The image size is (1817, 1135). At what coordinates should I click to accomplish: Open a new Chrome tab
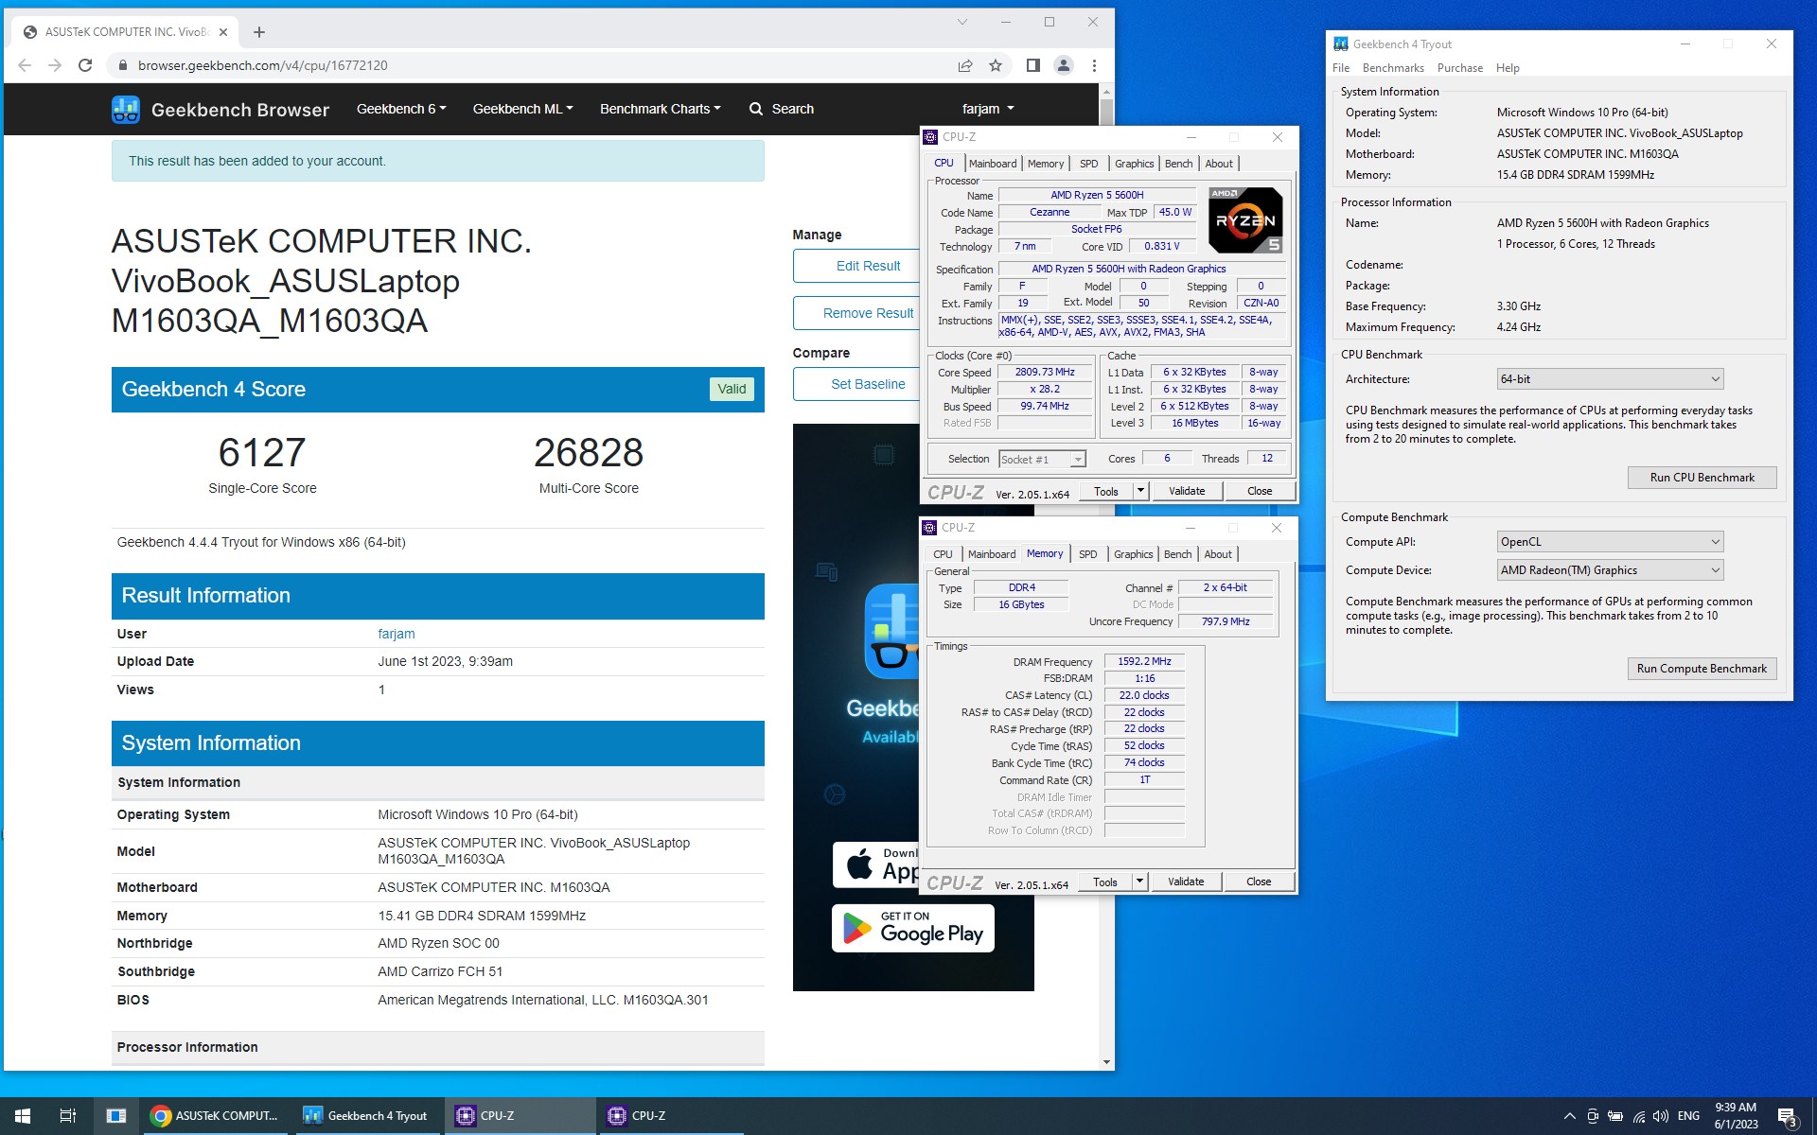click(x=259, y=32)
